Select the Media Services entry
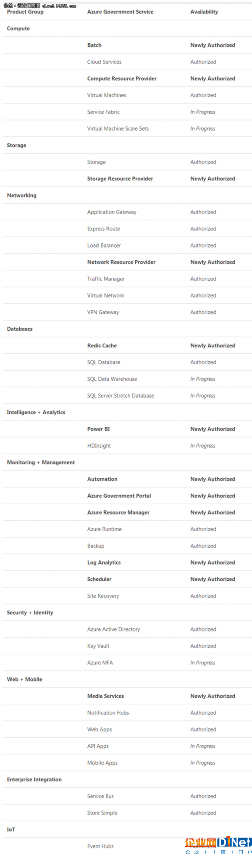The height and width of the screenshot is (854, 252). point(105,696)
